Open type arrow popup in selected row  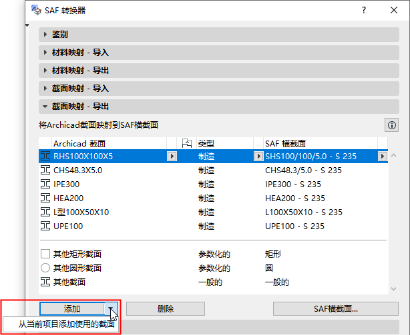tap(258, 156)
